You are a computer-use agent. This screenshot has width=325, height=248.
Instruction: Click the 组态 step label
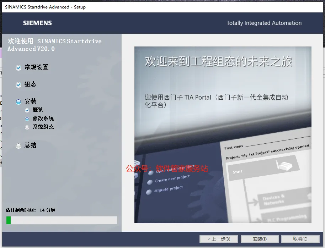(x=31, y=84)
